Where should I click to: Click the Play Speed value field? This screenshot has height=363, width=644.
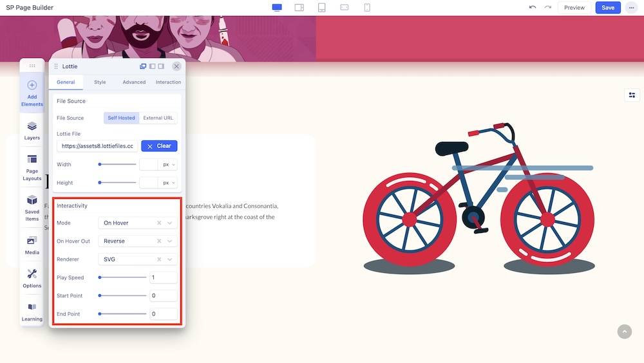164,277
